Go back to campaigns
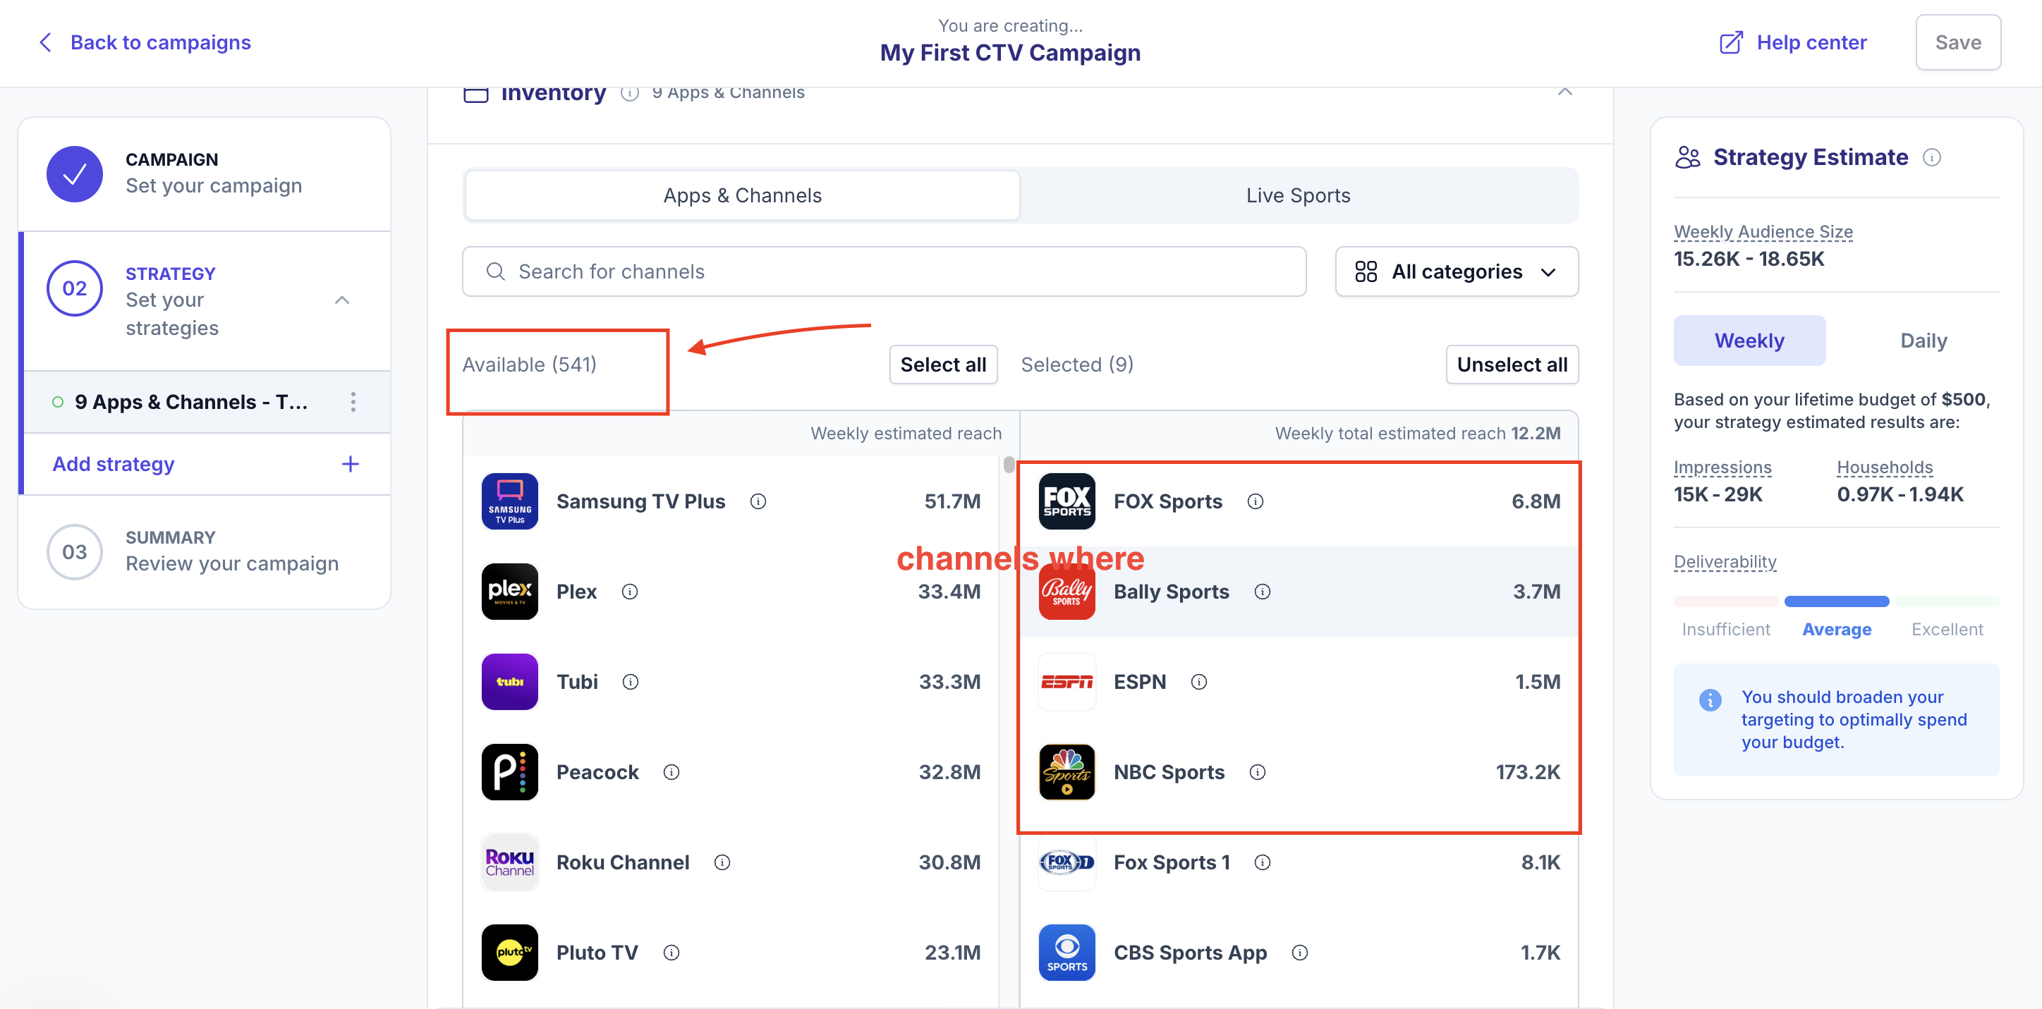2042x1009 pixels. (145, 42)
